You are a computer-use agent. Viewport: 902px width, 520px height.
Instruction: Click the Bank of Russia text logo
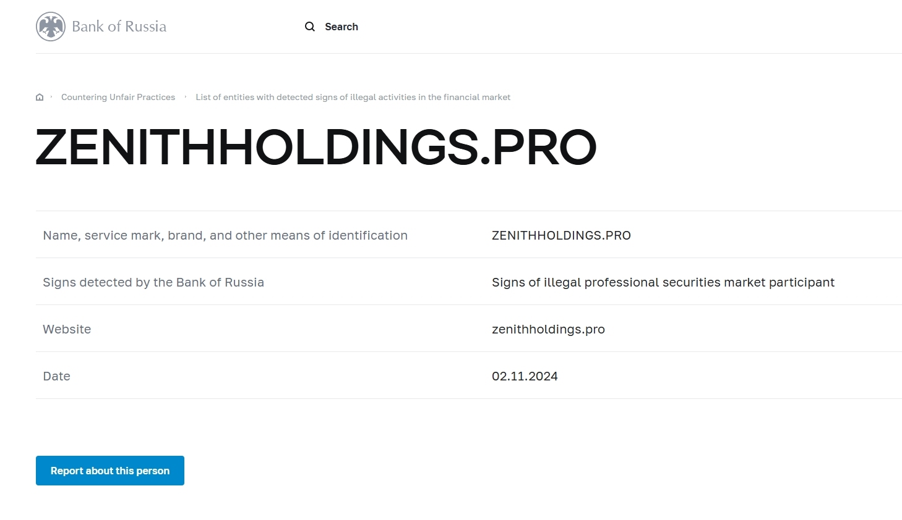point(119,27)
